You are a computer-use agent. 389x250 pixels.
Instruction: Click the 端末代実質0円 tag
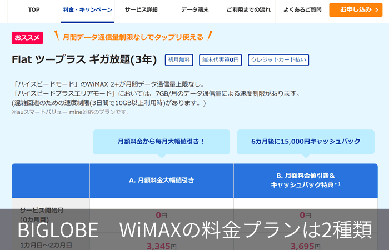coord(220,60)
